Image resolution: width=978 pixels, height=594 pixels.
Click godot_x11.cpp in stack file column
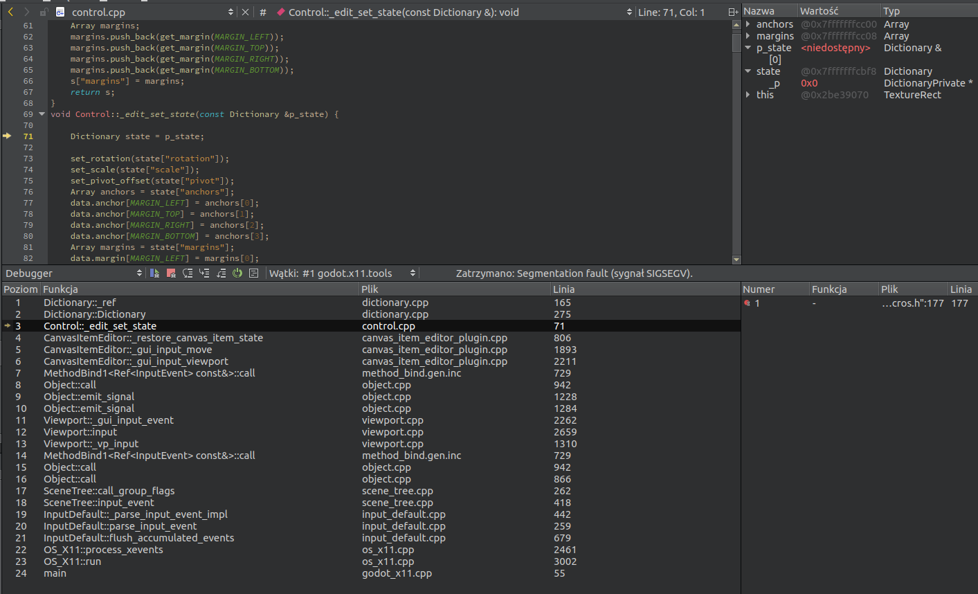397,573
